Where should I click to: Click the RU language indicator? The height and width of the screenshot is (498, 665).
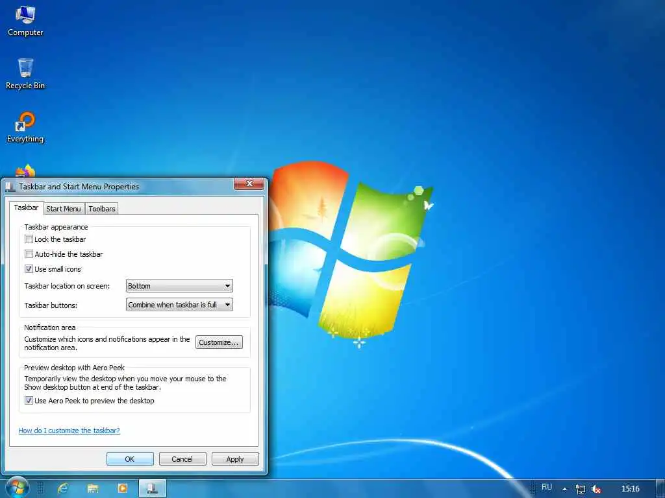[x=547, y=487]
